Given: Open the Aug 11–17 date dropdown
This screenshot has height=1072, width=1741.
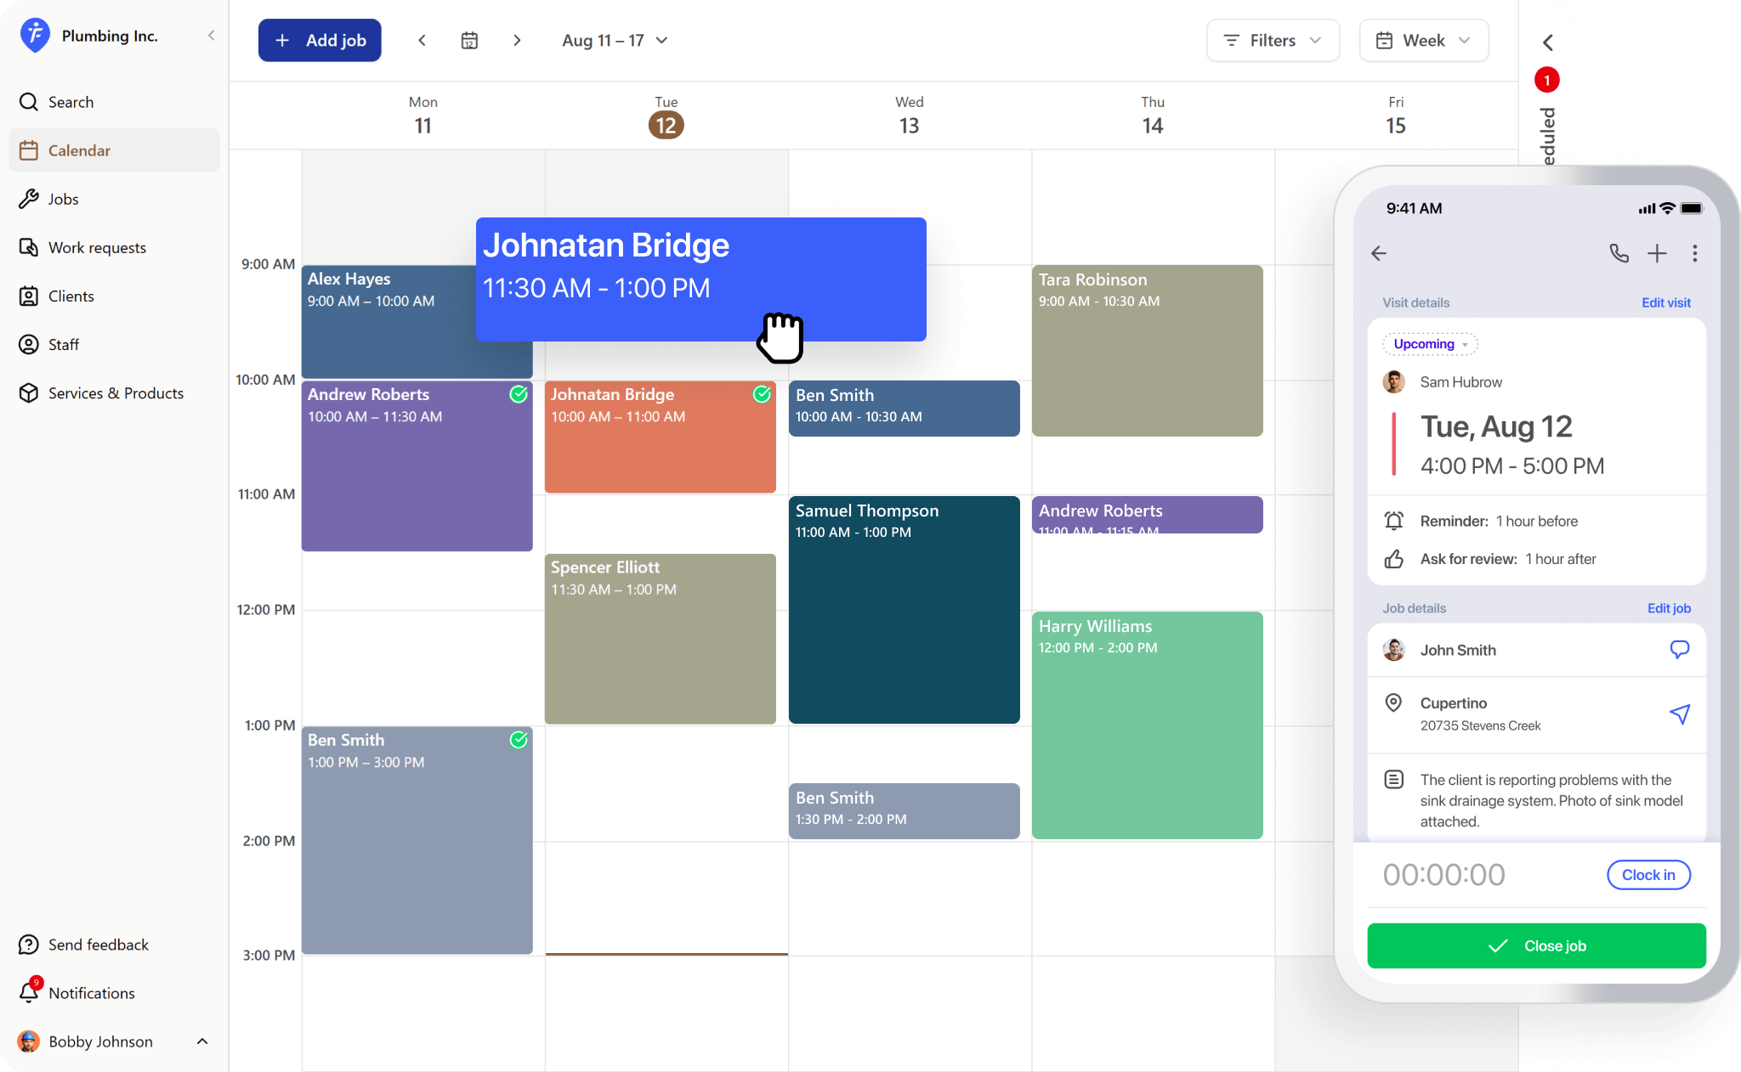Looking at the screenshot, I should pos(615,40).
